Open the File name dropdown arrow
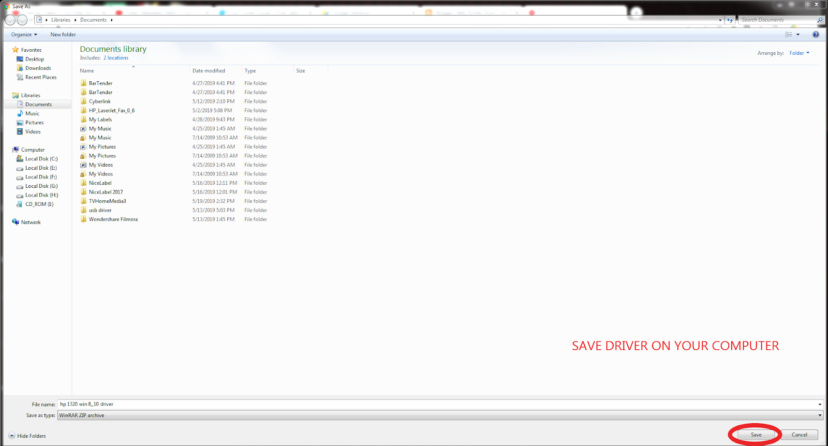The height and width of the screenshot is (446, 828). coord(820,405)
